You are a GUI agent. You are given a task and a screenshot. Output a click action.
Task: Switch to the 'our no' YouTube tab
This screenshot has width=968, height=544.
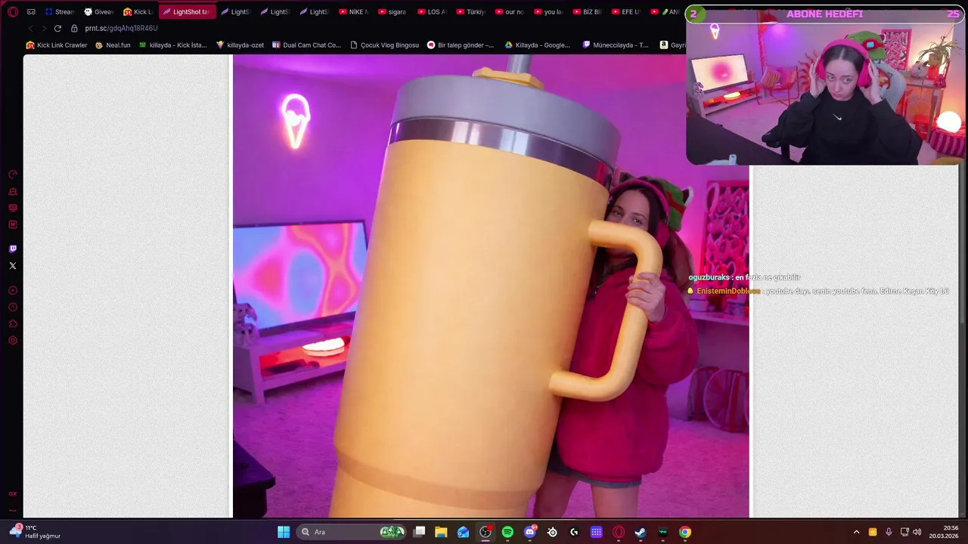tap(511, 12)
